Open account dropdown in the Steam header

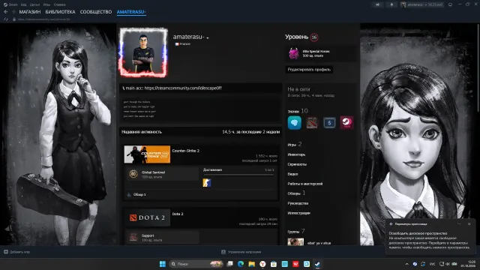click(x=422, y=4)
